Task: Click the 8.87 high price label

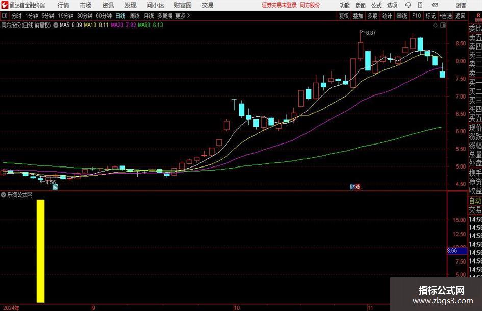Action: point(371,33)
